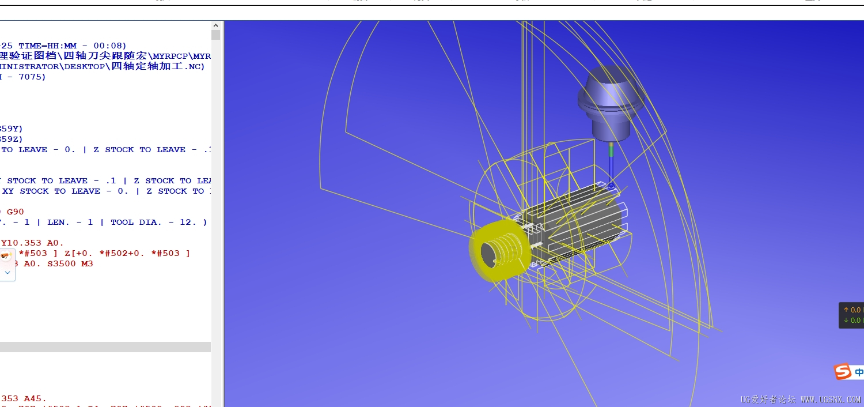Image resolution: width=864 pixels, height=407 pixels.
Task: Click the '59Y)' comment line
Action: [x=12, y=129]
